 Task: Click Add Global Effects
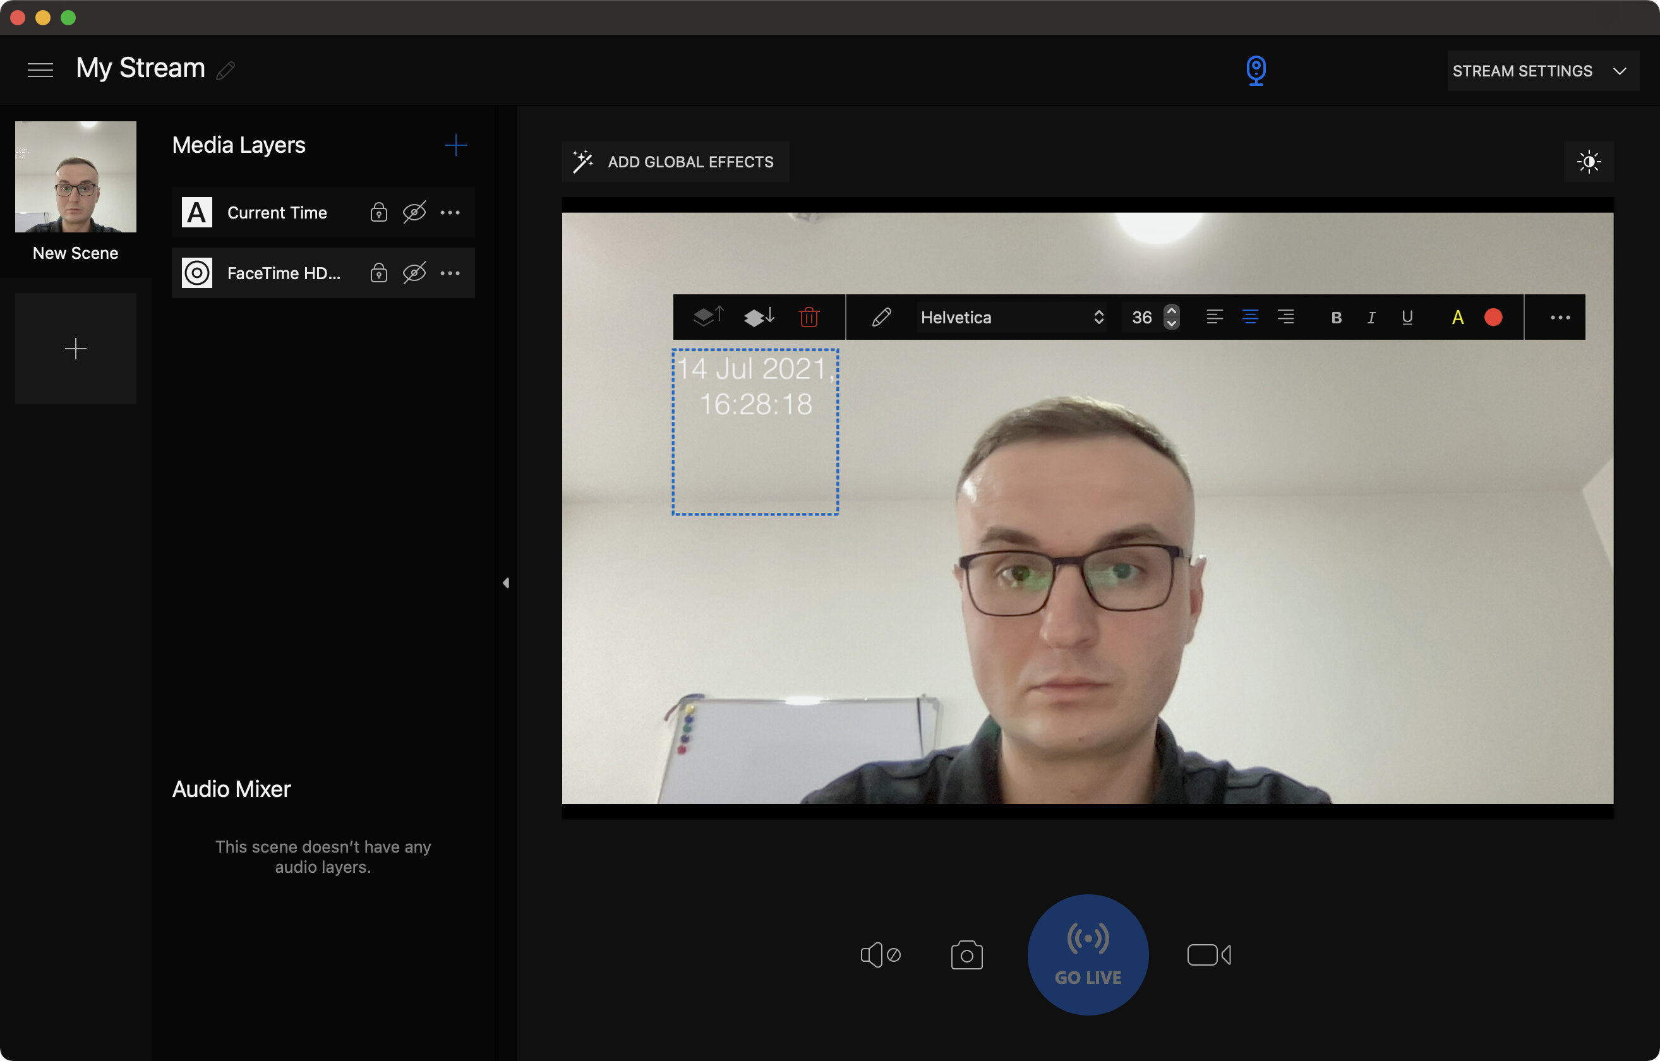(676, 162)
